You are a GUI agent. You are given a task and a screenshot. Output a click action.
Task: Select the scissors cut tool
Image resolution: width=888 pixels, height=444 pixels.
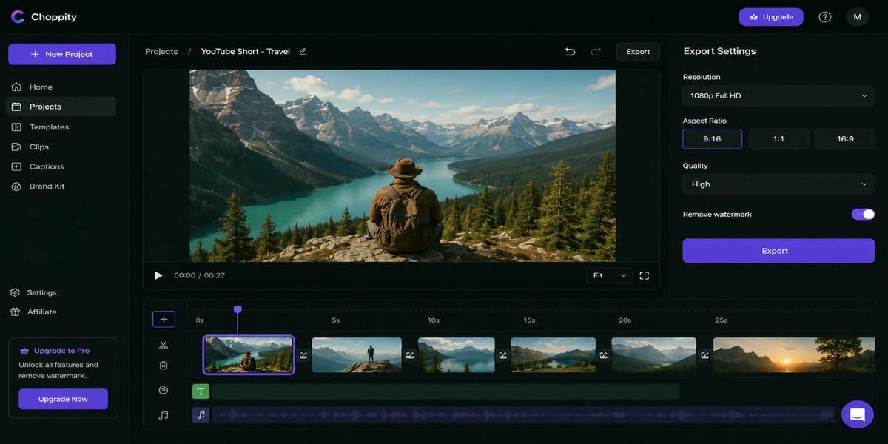tap(164, 346)
